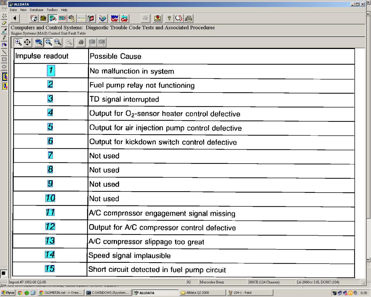Select the eyedropper tool in Paint sidebar
Image resolution: width=371 pixels, height=297 pixels.
[x=4, y=30]
